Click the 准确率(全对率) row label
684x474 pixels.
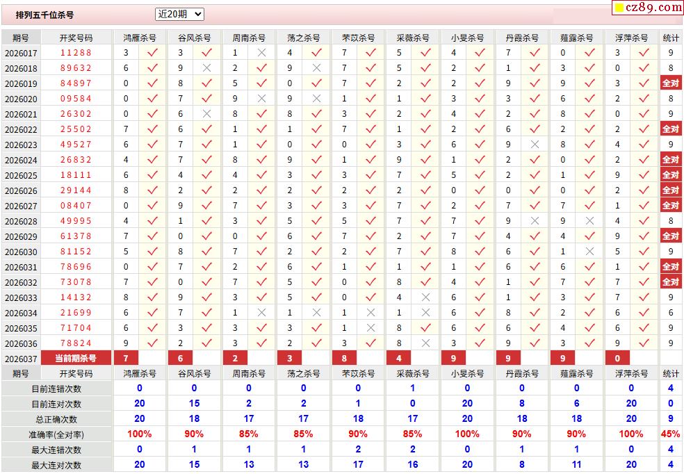[x=56, y=434]
